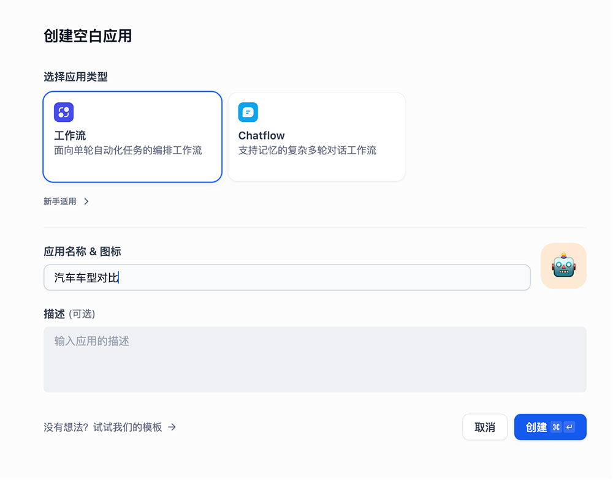613x480 pixels.
Task: Click the 汽车车型对比 name input field
Action: [287, 277]
